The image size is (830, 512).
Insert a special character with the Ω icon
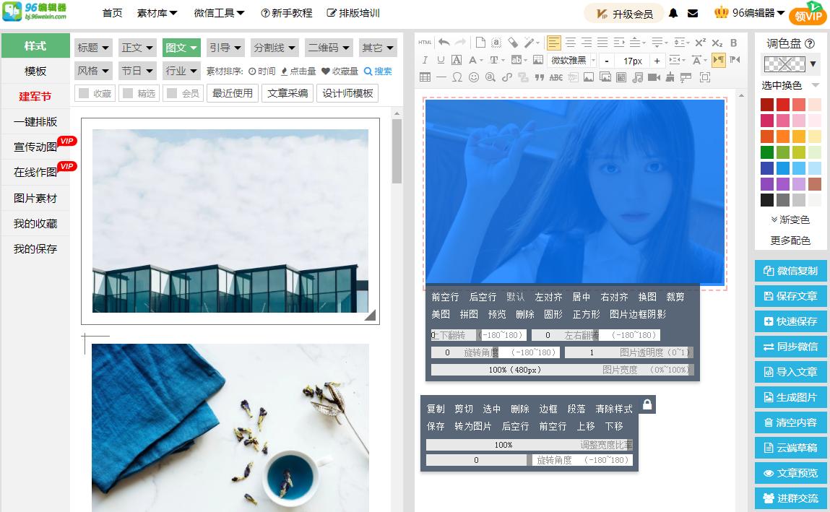457,77
